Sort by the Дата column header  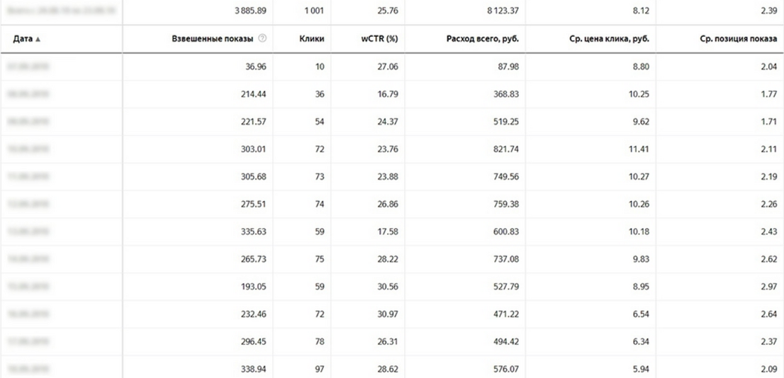(x=23, y=39)
